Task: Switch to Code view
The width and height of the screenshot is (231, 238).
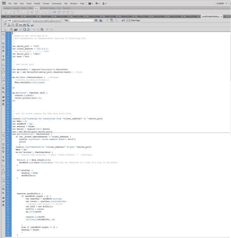Action: (8, 20)
